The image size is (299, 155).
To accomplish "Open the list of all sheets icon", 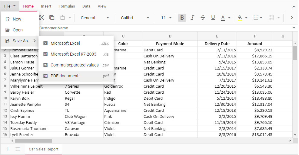I will pos(18,149).
